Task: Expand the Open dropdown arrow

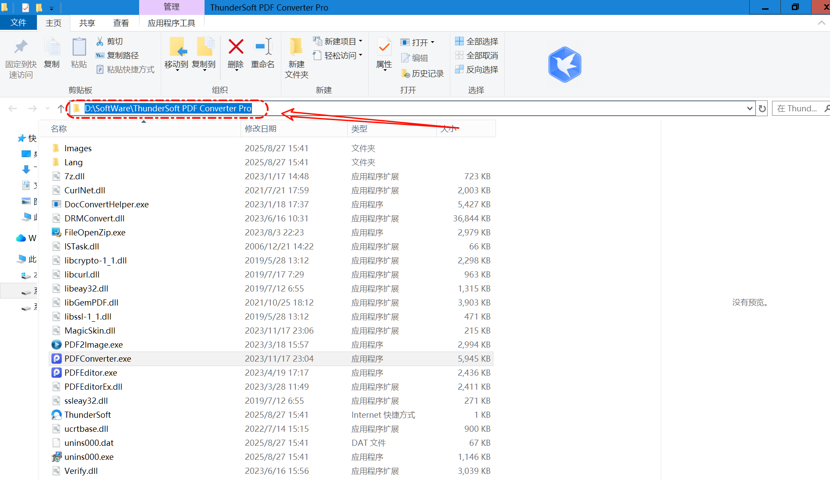Action: pyautogui.click(x=432, y=42)
